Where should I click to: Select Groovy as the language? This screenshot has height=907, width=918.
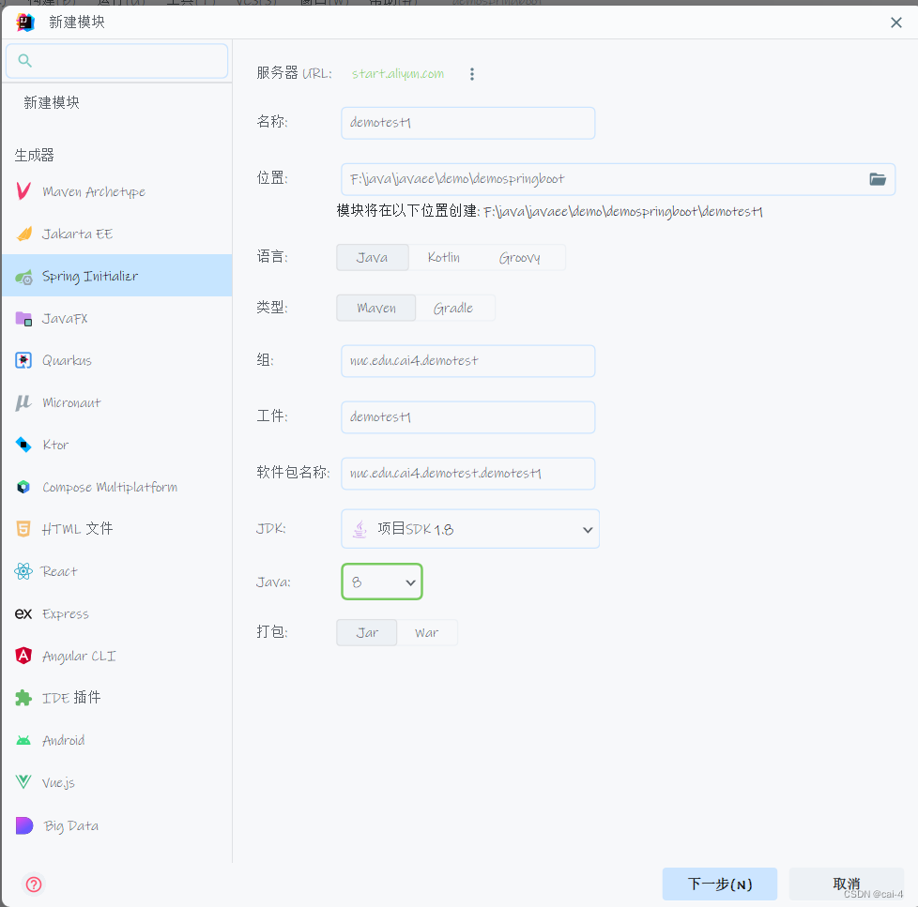pos(520,258)
